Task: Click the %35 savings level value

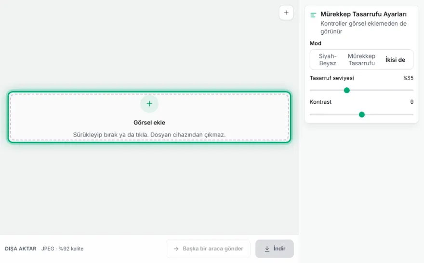Action: [408, 78]
